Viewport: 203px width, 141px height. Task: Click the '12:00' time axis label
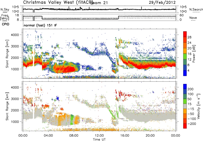[99, 136]
